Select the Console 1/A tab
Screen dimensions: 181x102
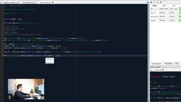[158, 70]
